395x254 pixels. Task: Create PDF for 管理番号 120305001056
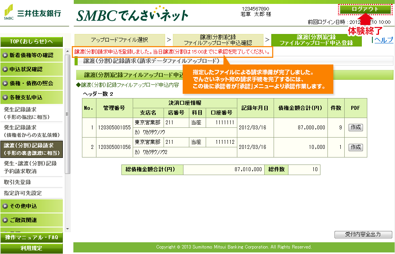click(x=356, y=147)
